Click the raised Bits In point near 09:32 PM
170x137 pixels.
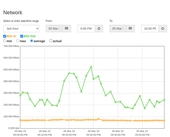tap(98, 119)
